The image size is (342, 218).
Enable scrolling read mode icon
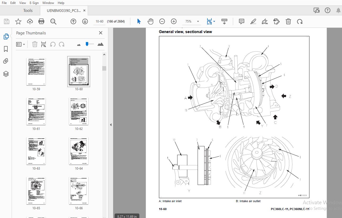click(x=224, y=21)
